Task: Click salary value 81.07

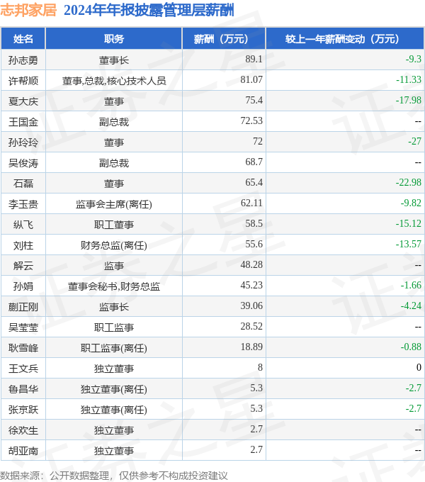Action: pos(251,79)
